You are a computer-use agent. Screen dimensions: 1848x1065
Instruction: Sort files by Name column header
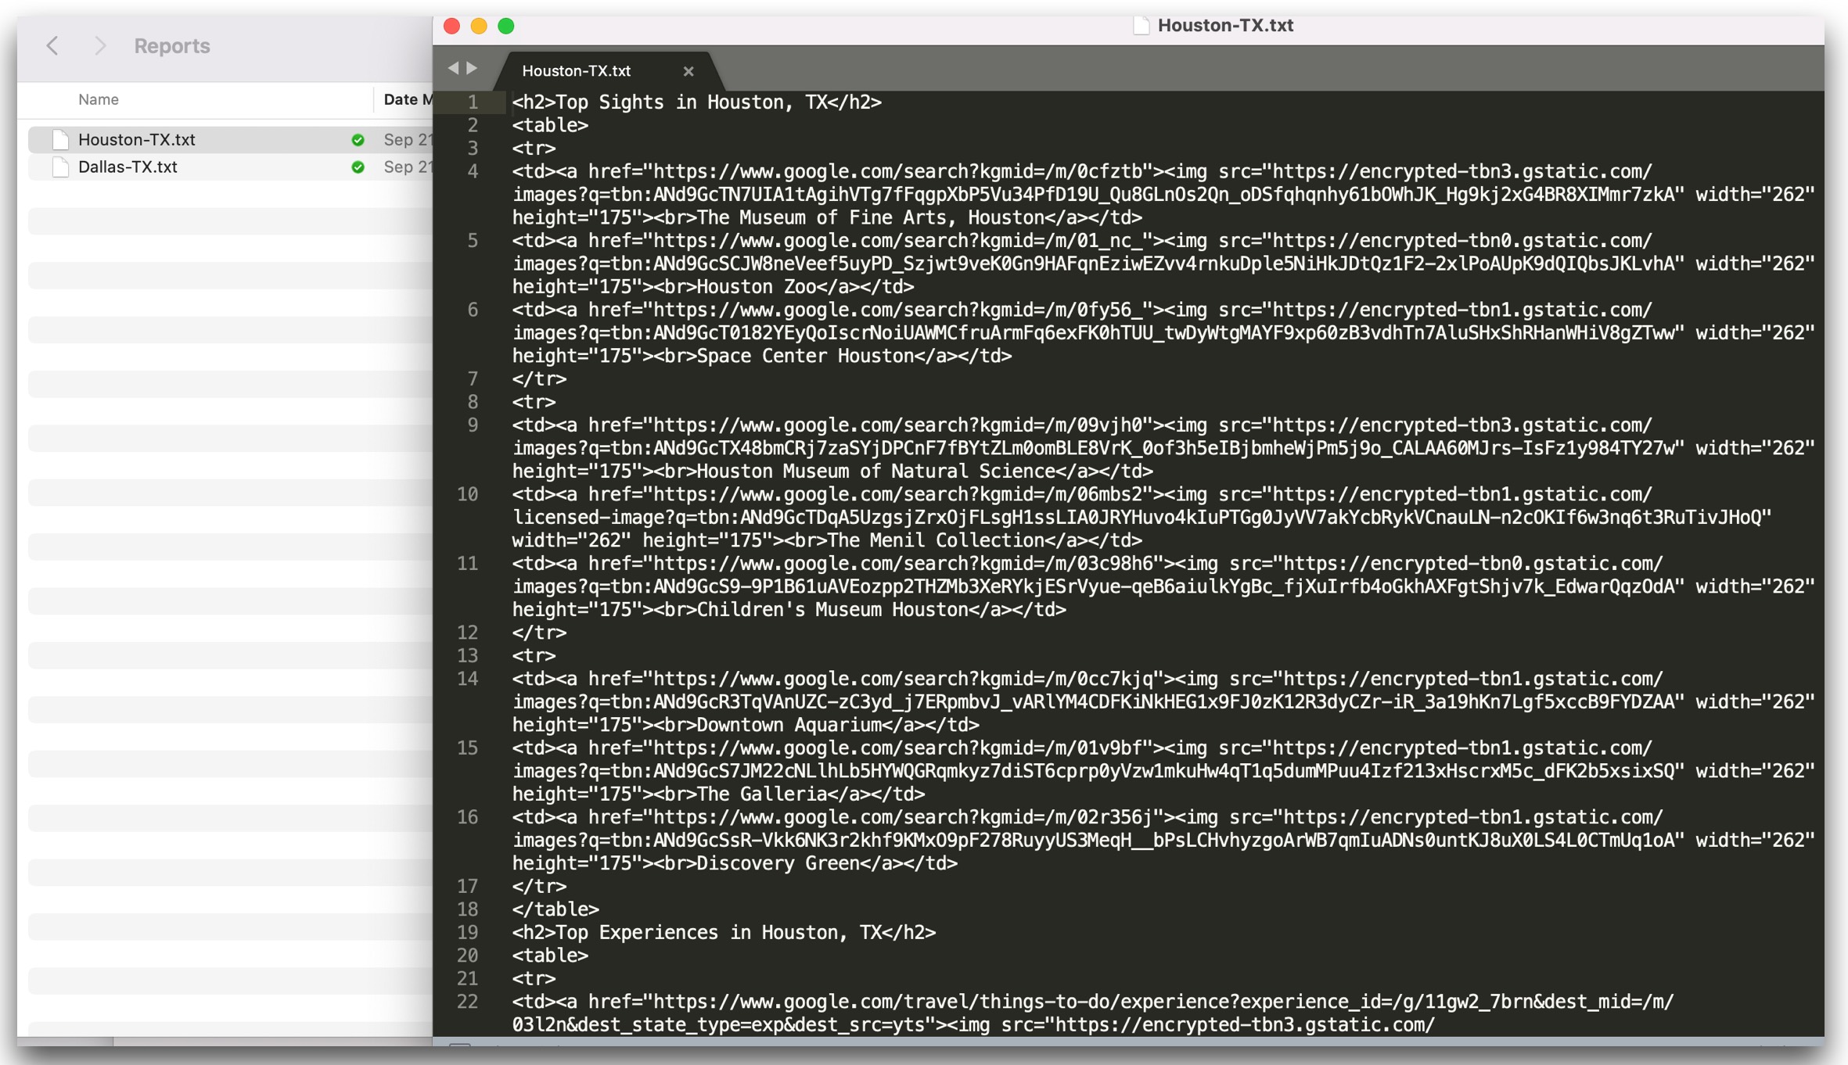click(x=99, y=99)
